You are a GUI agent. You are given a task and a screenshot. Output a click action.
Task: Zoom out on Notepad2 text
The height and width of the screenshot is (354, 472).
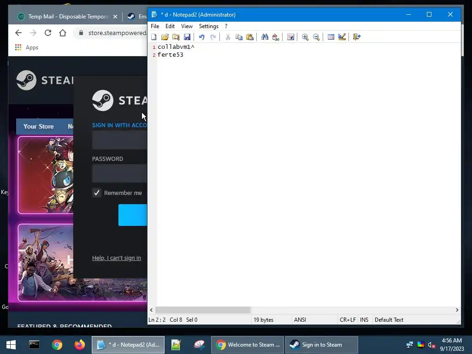pyautogui.click(x=316, y=37)
